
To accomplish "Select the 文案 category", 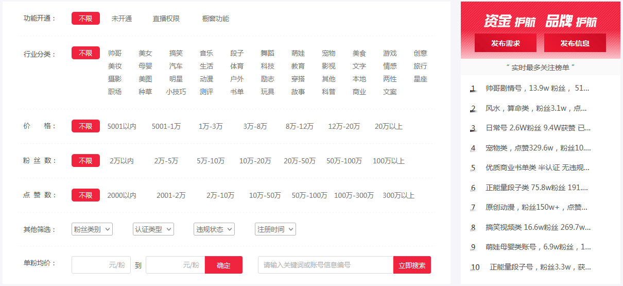I will [x=390, y=92].
